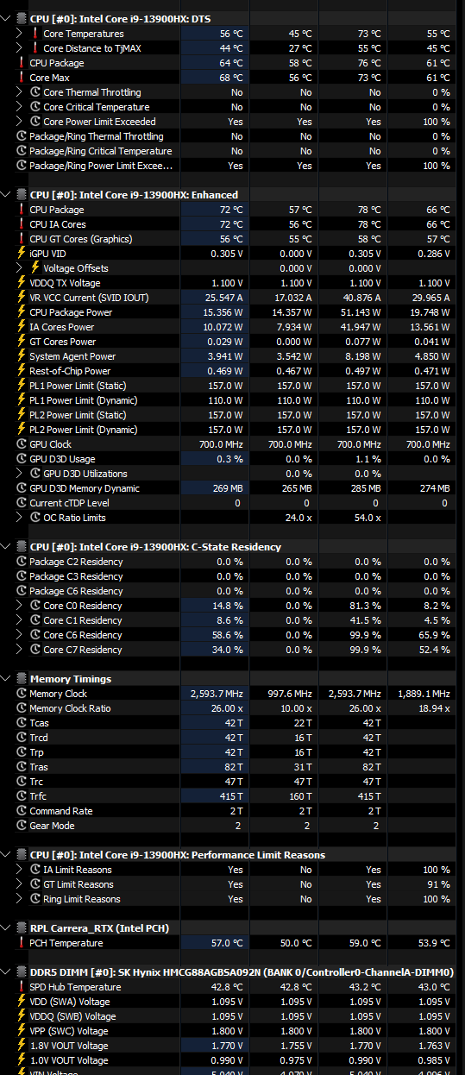Click the iGPU VID lightning bolt icon
The image size is (465, 1075).
click(22, 254)
